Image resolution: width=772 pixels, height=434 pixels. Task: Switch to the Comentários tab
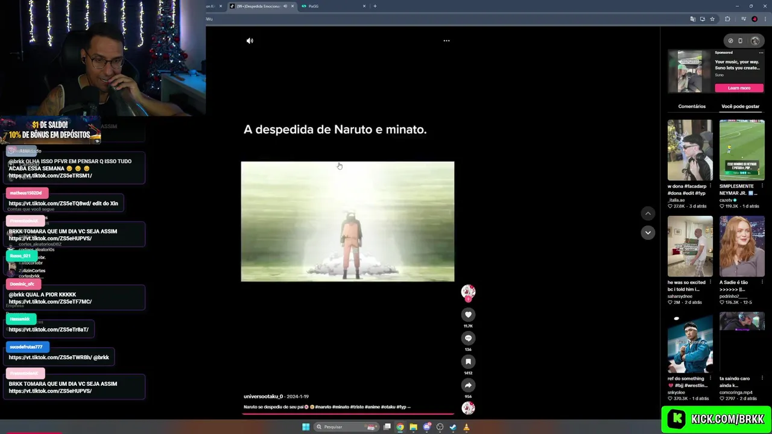pyautogui.click(x=692, y=106)
